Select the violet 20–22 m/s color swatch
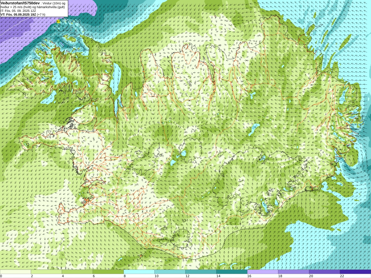Viewport: 371px width, 278px height. tap(325, 272)
